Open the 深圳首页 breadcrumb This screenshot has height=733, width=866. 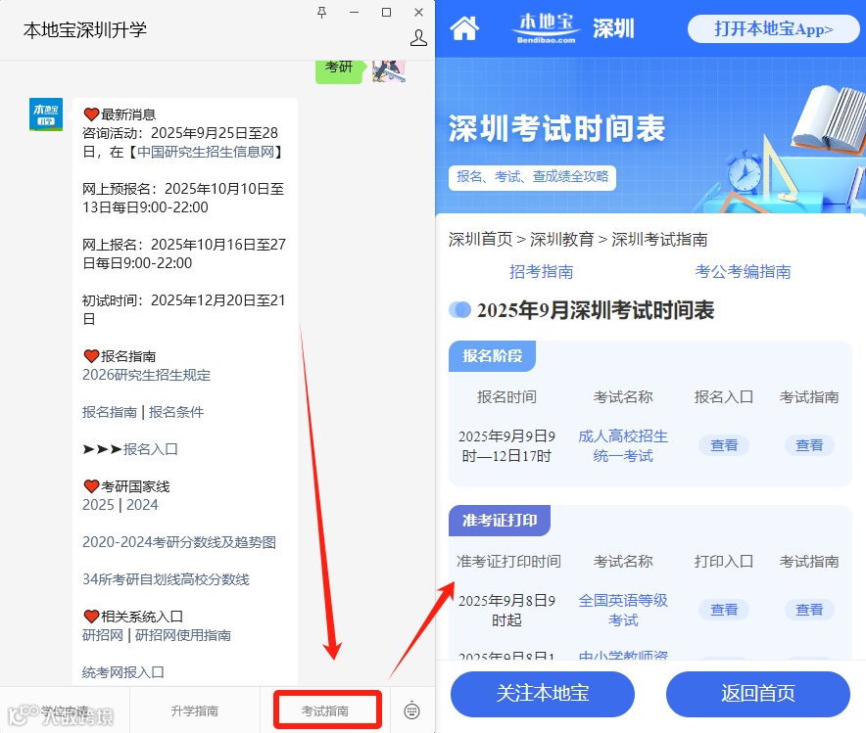(480, 240)
